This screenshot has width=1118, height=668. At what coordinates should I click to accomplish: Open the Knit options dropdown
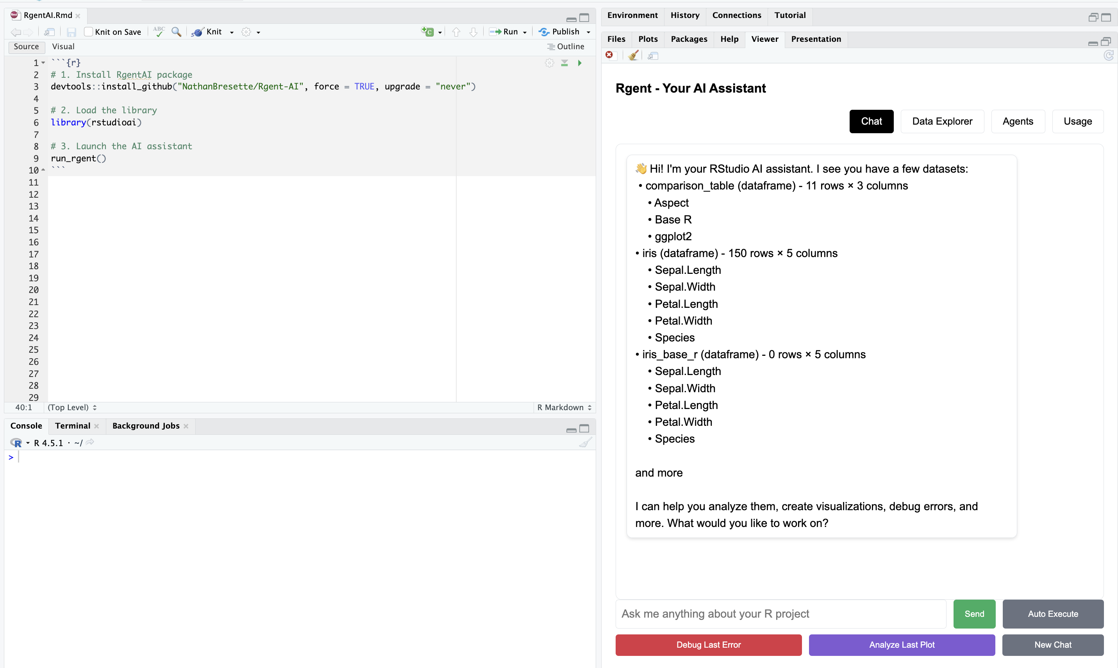coord(232,32)
